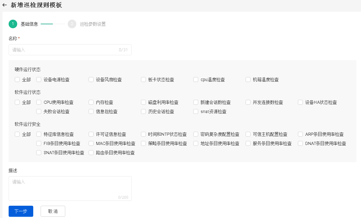The height and width of the screenshot is (218, 361).
Task: Select step 1 基础信息 circle
Action: coord(13,24)
